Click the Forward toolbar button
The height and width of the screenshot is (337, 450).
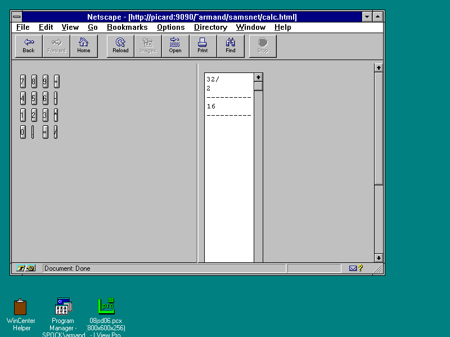click(57, 46)
